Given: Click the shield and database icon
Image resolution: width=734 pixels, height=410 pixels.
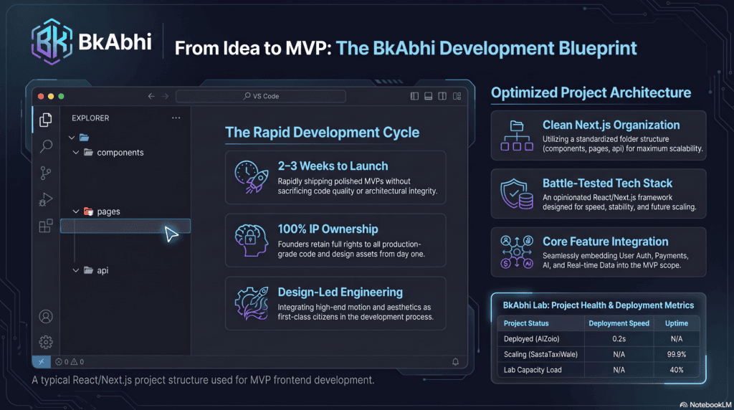Looking at the screenshot, I should coord(517,194).
